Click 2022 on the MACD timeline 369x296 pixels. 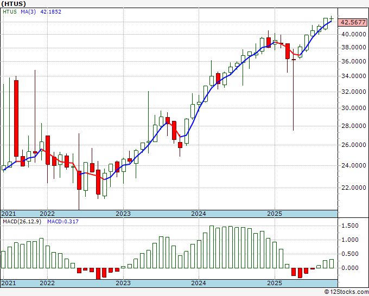[47, 283]
